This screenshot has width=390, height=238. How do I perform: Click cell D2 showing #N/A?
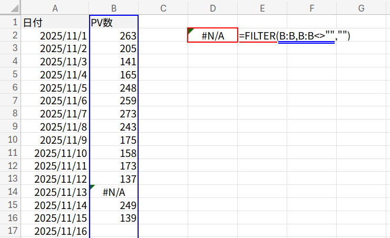[x=212, y=36]
